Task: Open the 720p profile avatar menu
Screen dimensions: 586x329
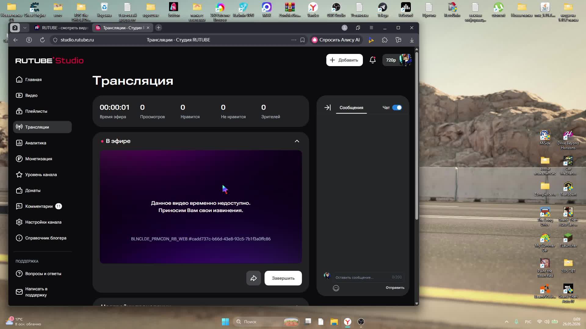Action: coord(397,60)
